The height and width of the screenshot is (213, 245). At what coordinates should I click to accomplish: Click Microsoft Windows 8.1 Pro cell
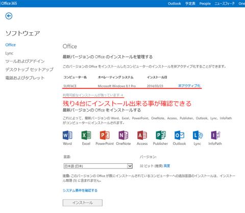point(117,86)
